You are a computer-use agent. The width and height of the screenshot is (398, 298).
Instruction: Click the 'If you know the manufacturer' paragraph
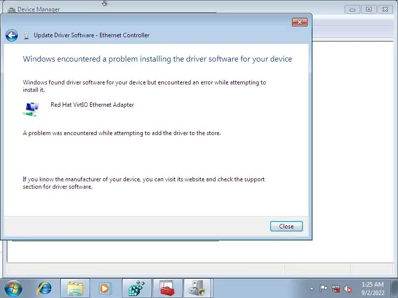[x=144, y=183]
